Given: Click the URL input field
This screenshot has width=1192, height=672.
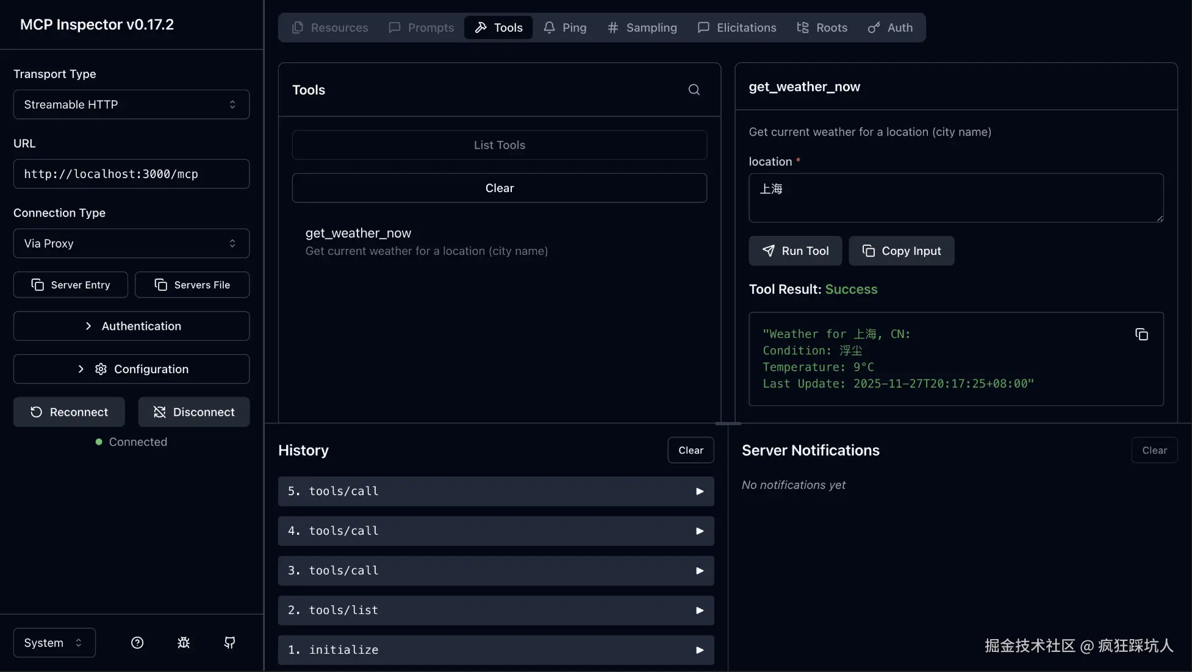Looking at the screenshot, I should point(131,174).
